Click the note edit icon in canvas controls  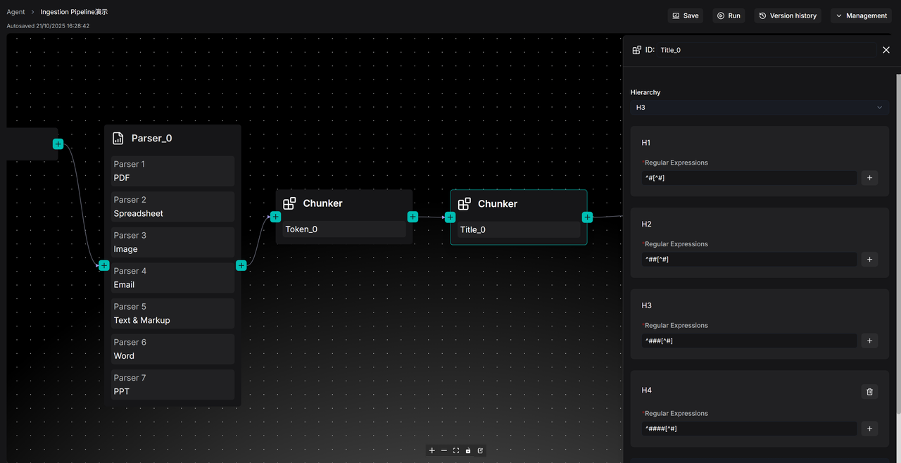[480, 450]
